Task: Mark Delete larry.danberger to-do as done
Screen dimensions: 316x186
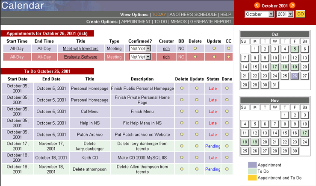Action: [227, 146]
